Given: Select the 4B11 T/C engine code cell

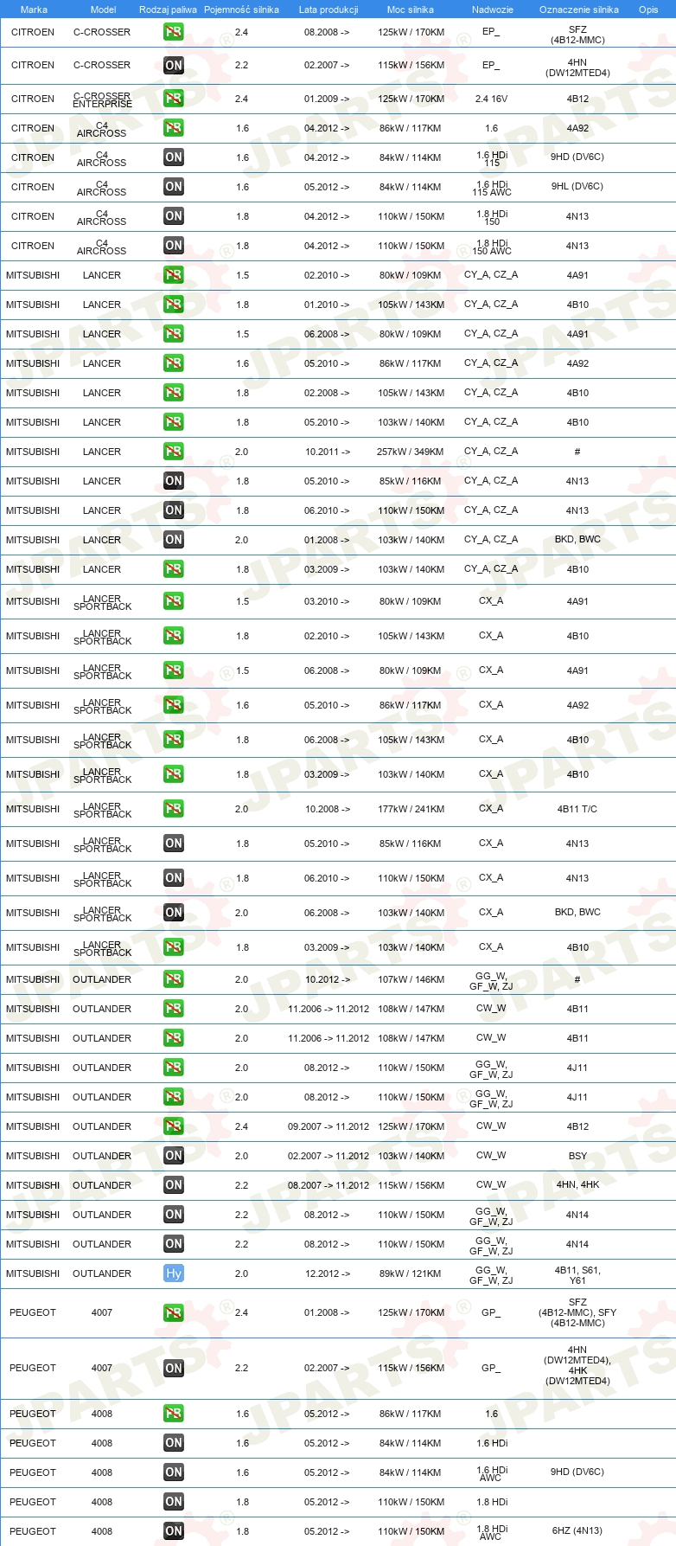Looking at the screenshot, I should [577, 809].
